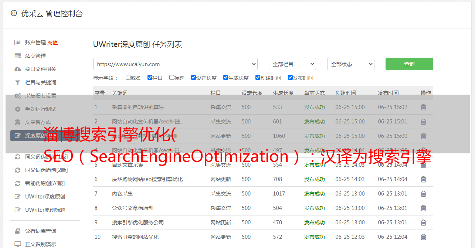Viewport: 475px width, 248px height.
Task: Delete row 7 内容采集 task
Action: pos(423,194)
